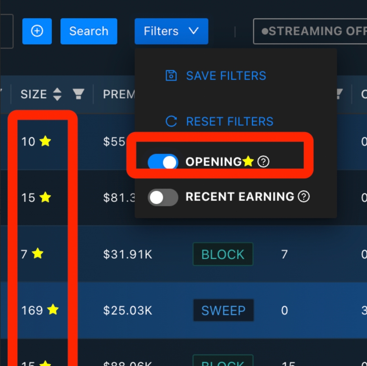The height and width of the screenshot is (366, 367).
Task: Click the plus circle add icon
Action: 37,31
